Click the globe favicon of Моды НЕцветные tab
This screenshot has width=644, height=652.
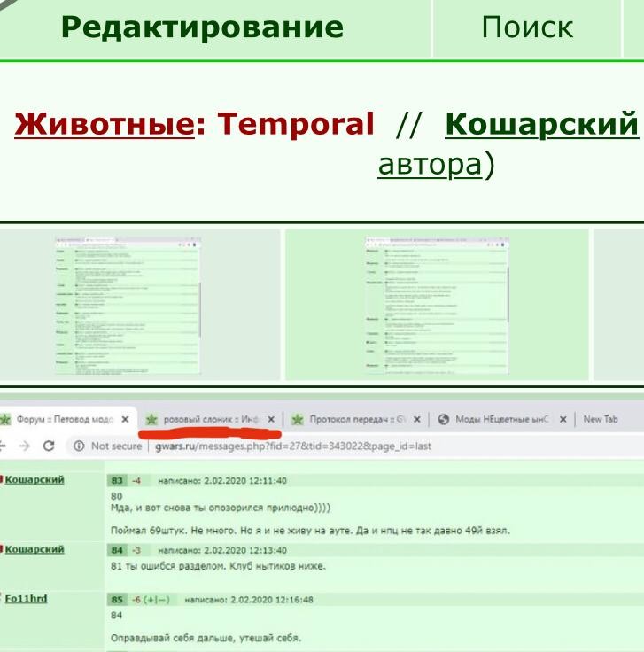tap(444, 420)
